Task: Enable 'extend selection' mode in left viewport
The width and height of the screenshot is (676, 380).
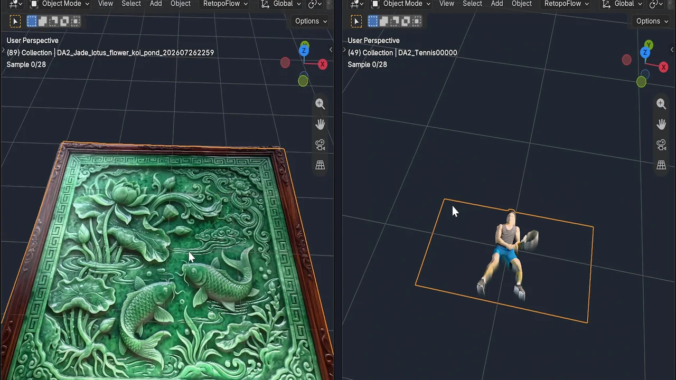Action: 43,21
